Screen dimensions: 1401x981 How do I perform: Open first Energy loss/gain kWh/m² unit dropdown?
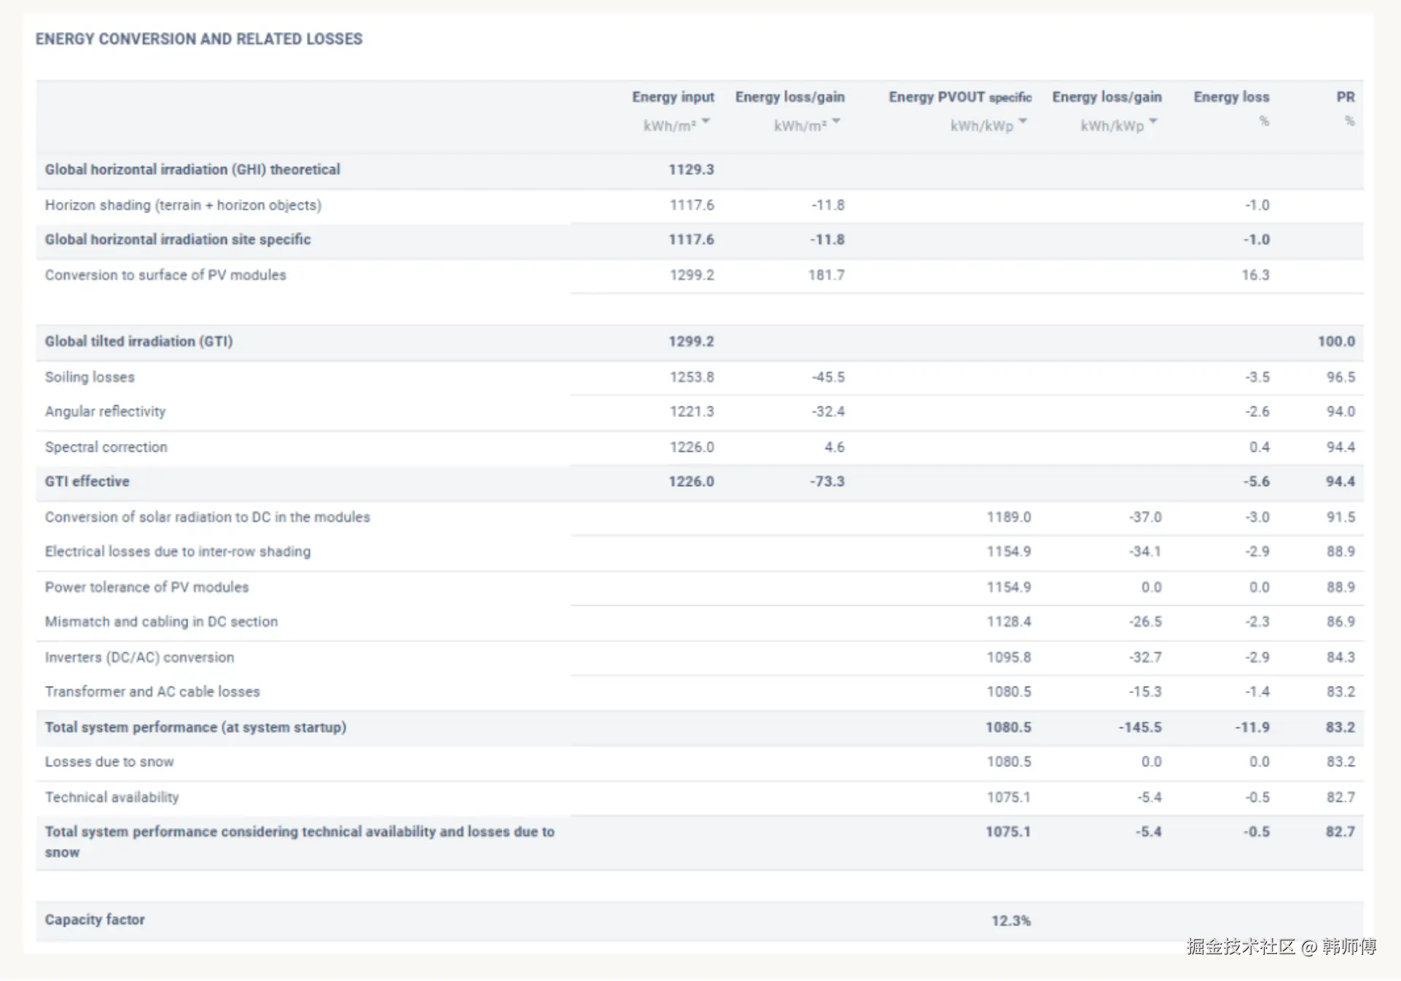[x=807, y=125]
